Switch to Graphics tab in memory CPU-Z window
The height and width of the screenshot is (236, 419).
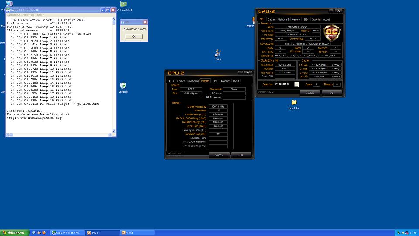point(226,81)
